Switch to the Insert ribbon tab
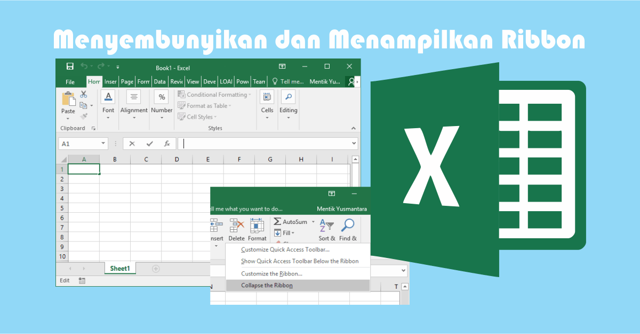The image size is (640, 334). point(110,82)
